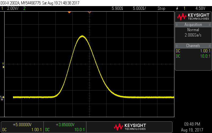Click the yellow DC label in the bottom bar
212x133 pixels.
click(x=5, y=130)
